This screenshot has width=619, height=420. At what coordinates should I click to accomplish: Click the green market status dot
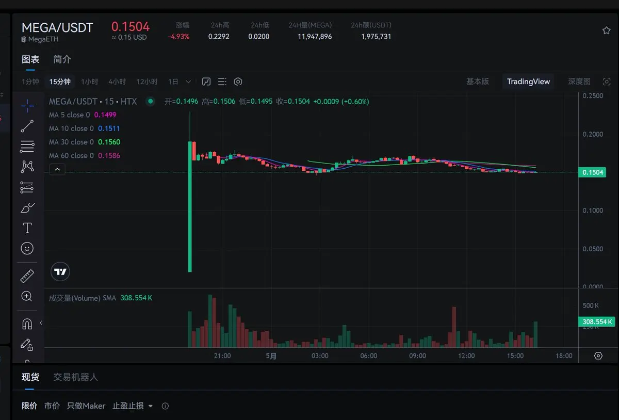tap(151, 101)
